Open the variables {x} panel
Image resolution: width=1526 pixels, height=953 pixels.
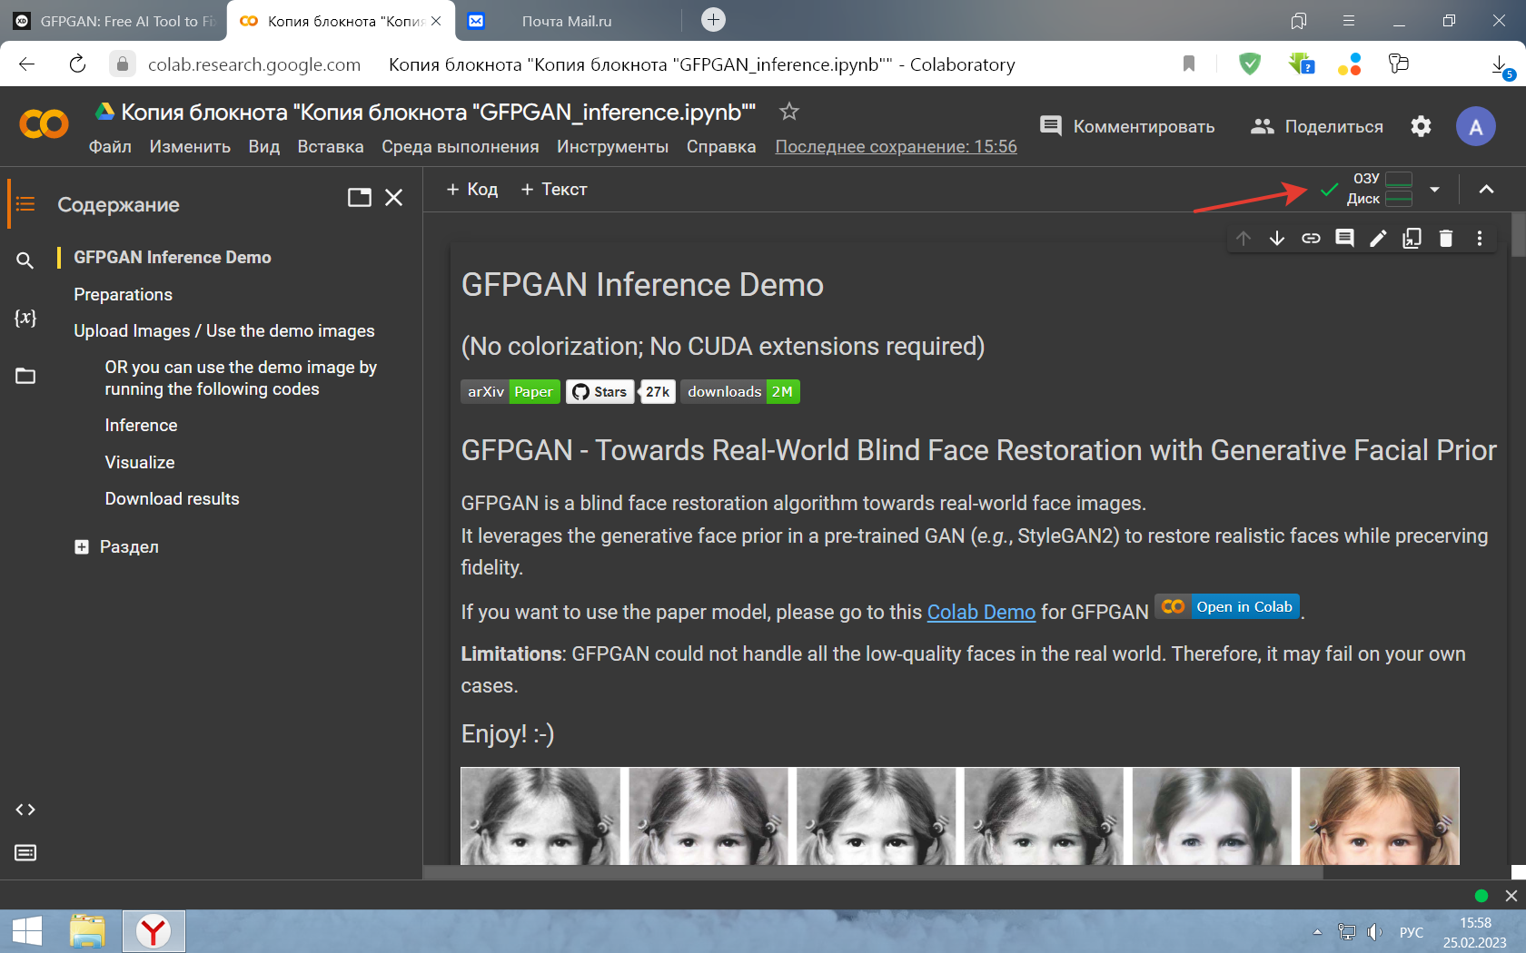coord(25,318)
